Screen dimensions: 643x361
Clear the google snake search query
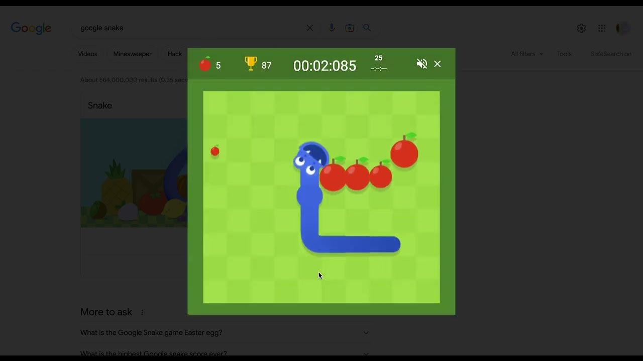tap(310, 28)
